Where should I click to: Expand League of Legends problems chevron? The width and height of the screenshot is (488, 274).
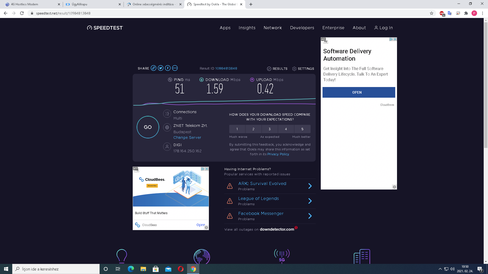310,201
